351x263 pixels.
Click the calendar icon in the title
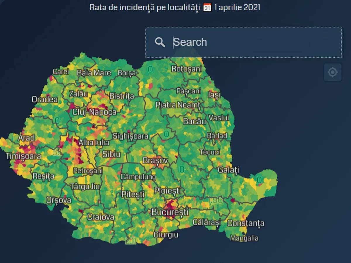click(x=207, y=7)
